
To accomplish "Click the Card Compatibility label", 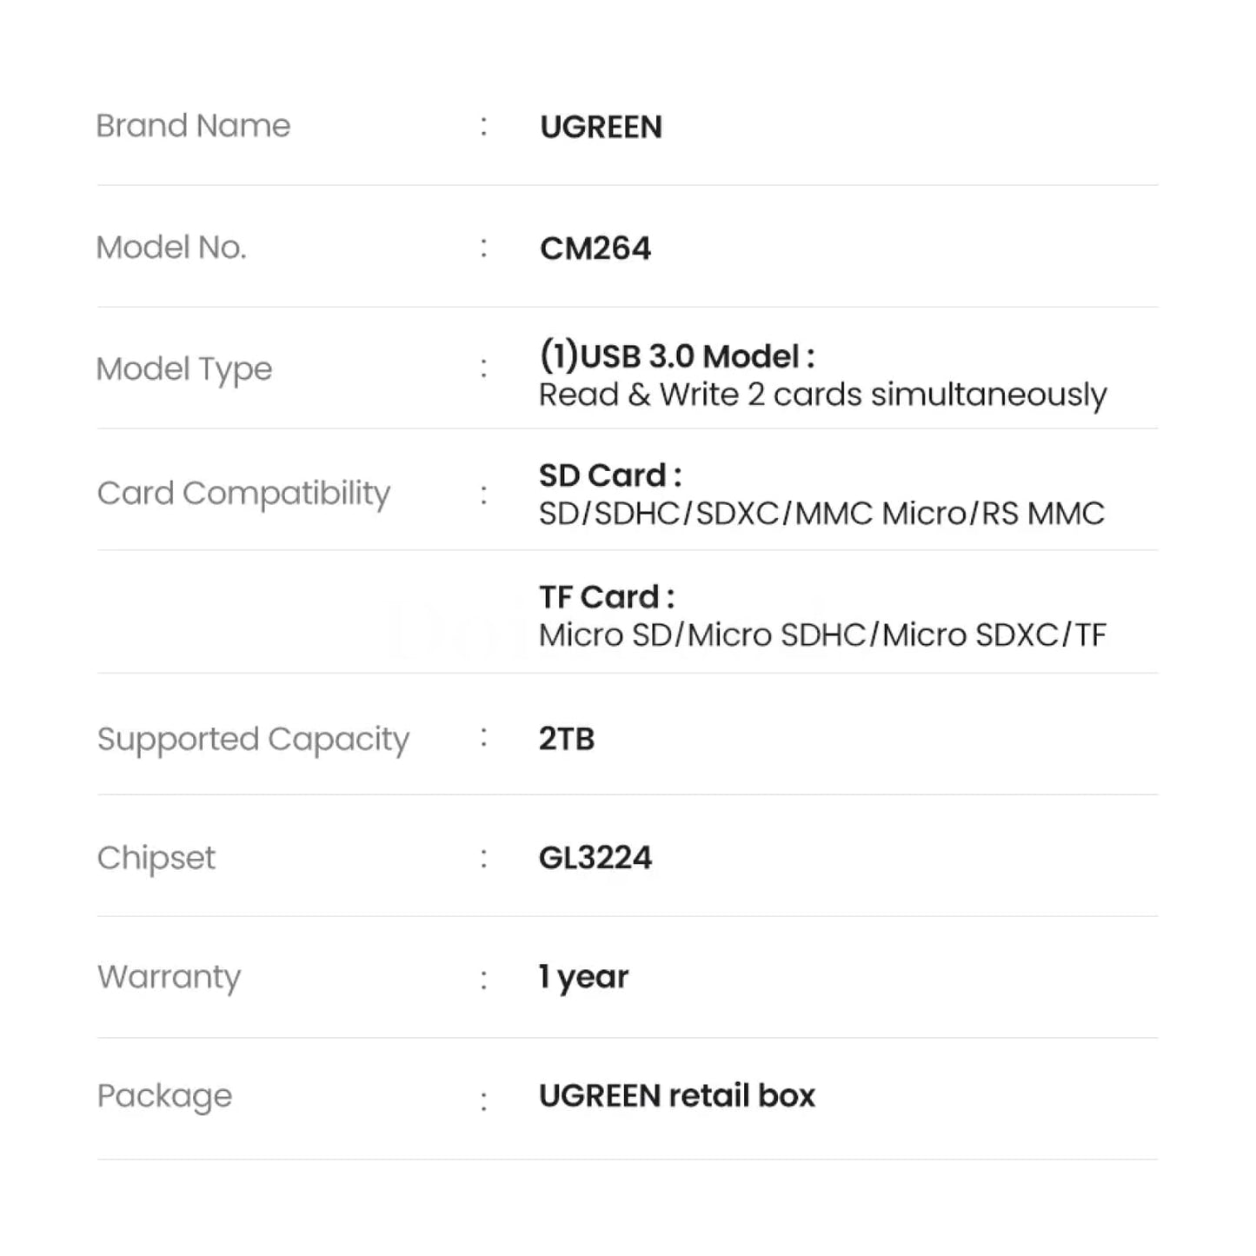I will click(x=243, y=494).
